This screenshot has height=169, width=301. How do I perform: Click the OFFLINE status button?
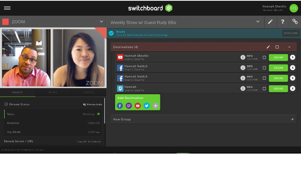click(x=291, y=33)
